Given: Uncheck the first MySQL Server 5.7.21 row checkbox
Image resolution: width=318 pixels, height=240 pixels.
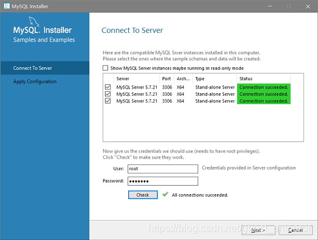Looking at the screenshot, I should tap(108, 87).
